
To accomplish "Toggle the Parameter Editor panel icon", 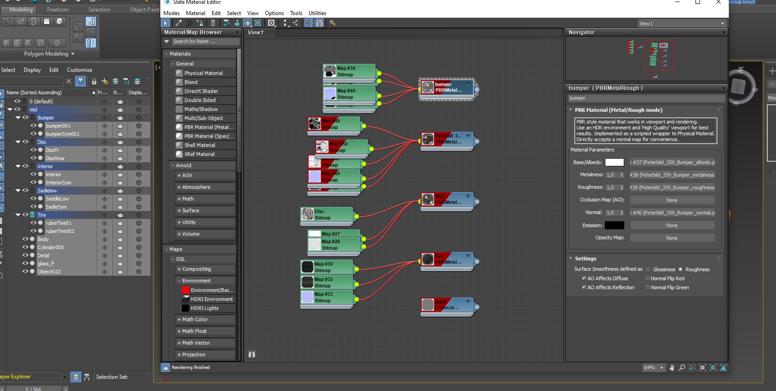I will [x=319, y=23].
